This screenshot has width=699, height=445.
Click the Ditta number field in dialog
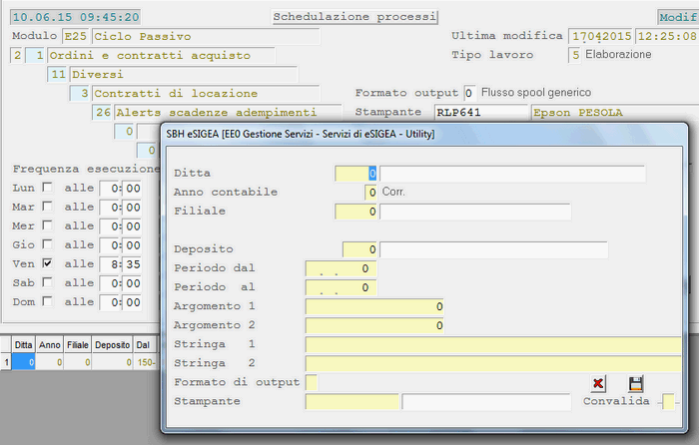(355, 174)
